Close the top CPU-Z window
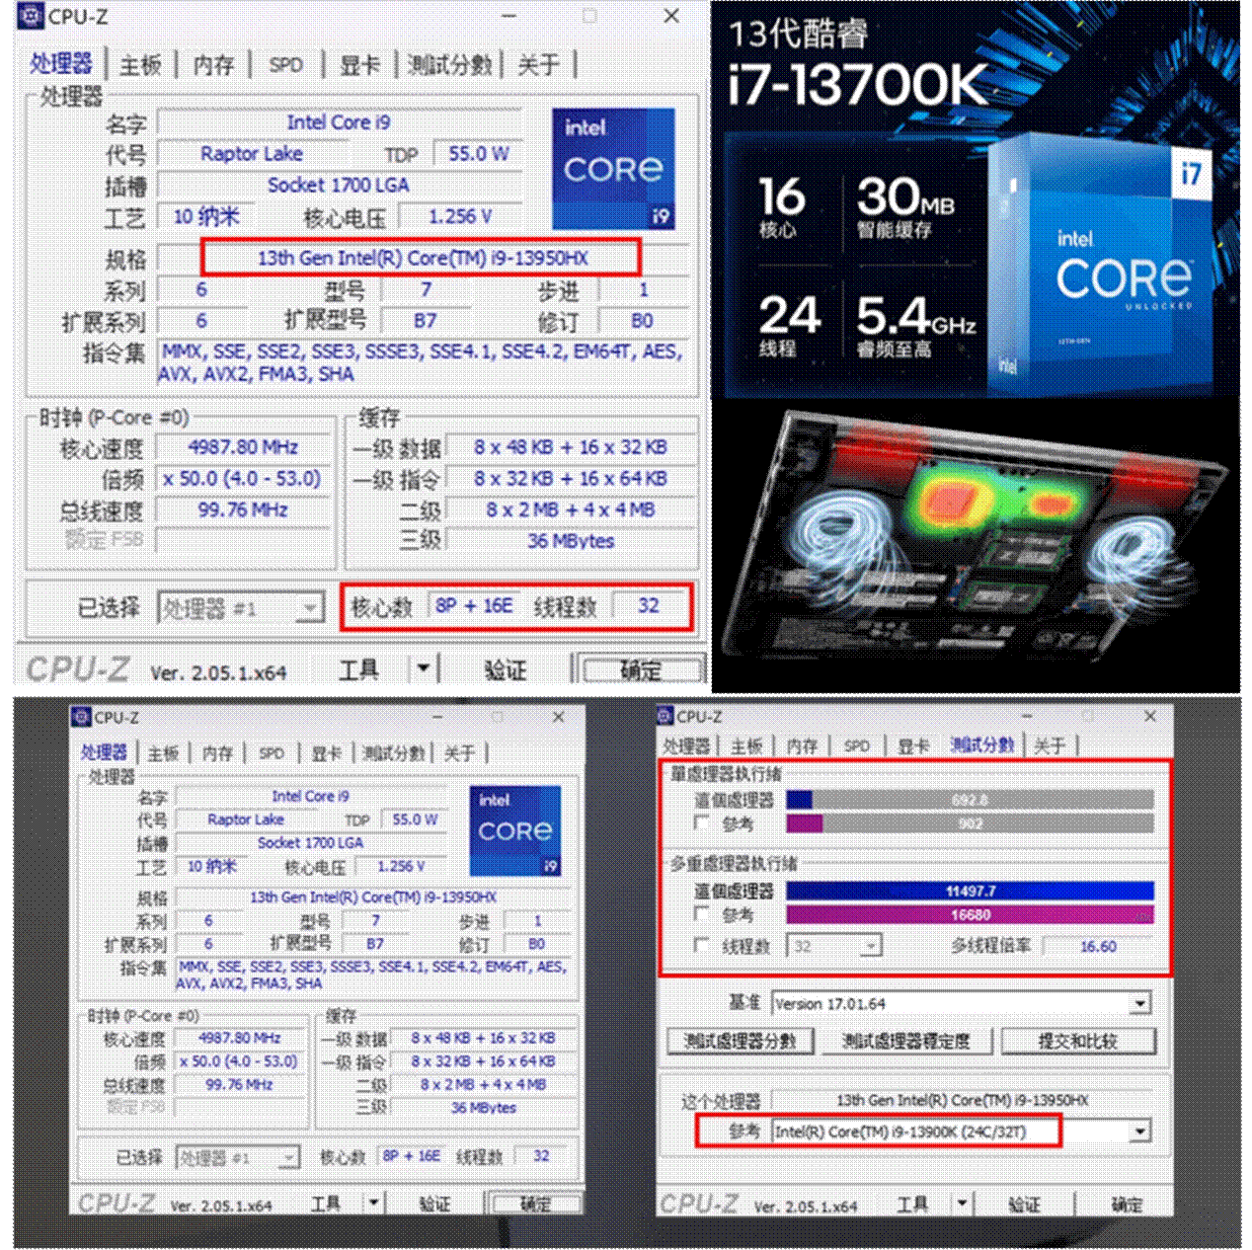Screen dimensions: 1252x1250 click(x=671, y=16)
